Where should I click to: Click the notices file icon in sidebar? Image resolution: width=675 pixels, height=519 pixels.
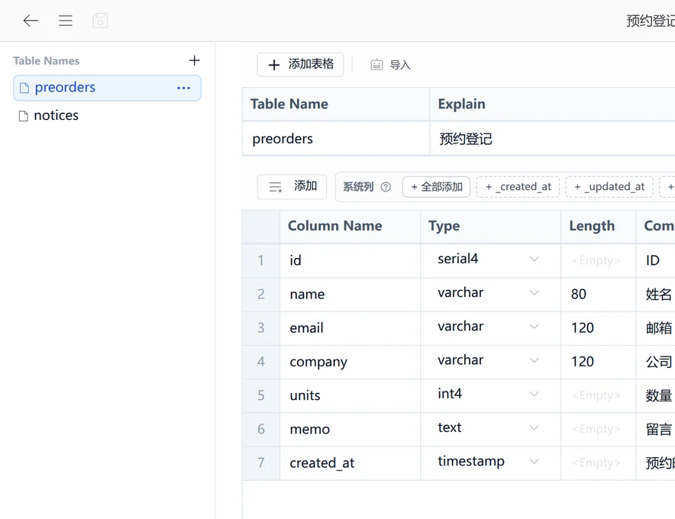[x=24, y=116]
